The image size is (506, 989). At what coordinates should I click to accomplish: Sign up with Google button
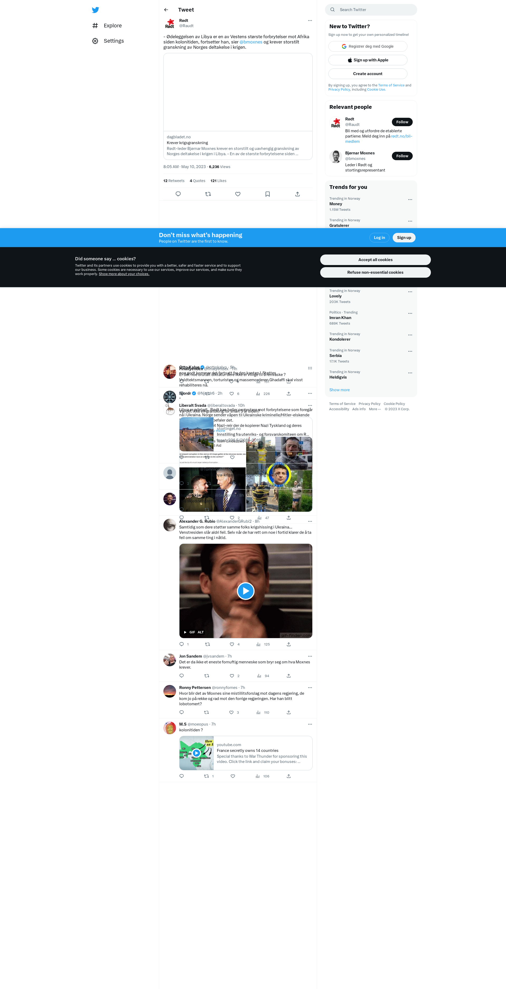pos(368,46)
